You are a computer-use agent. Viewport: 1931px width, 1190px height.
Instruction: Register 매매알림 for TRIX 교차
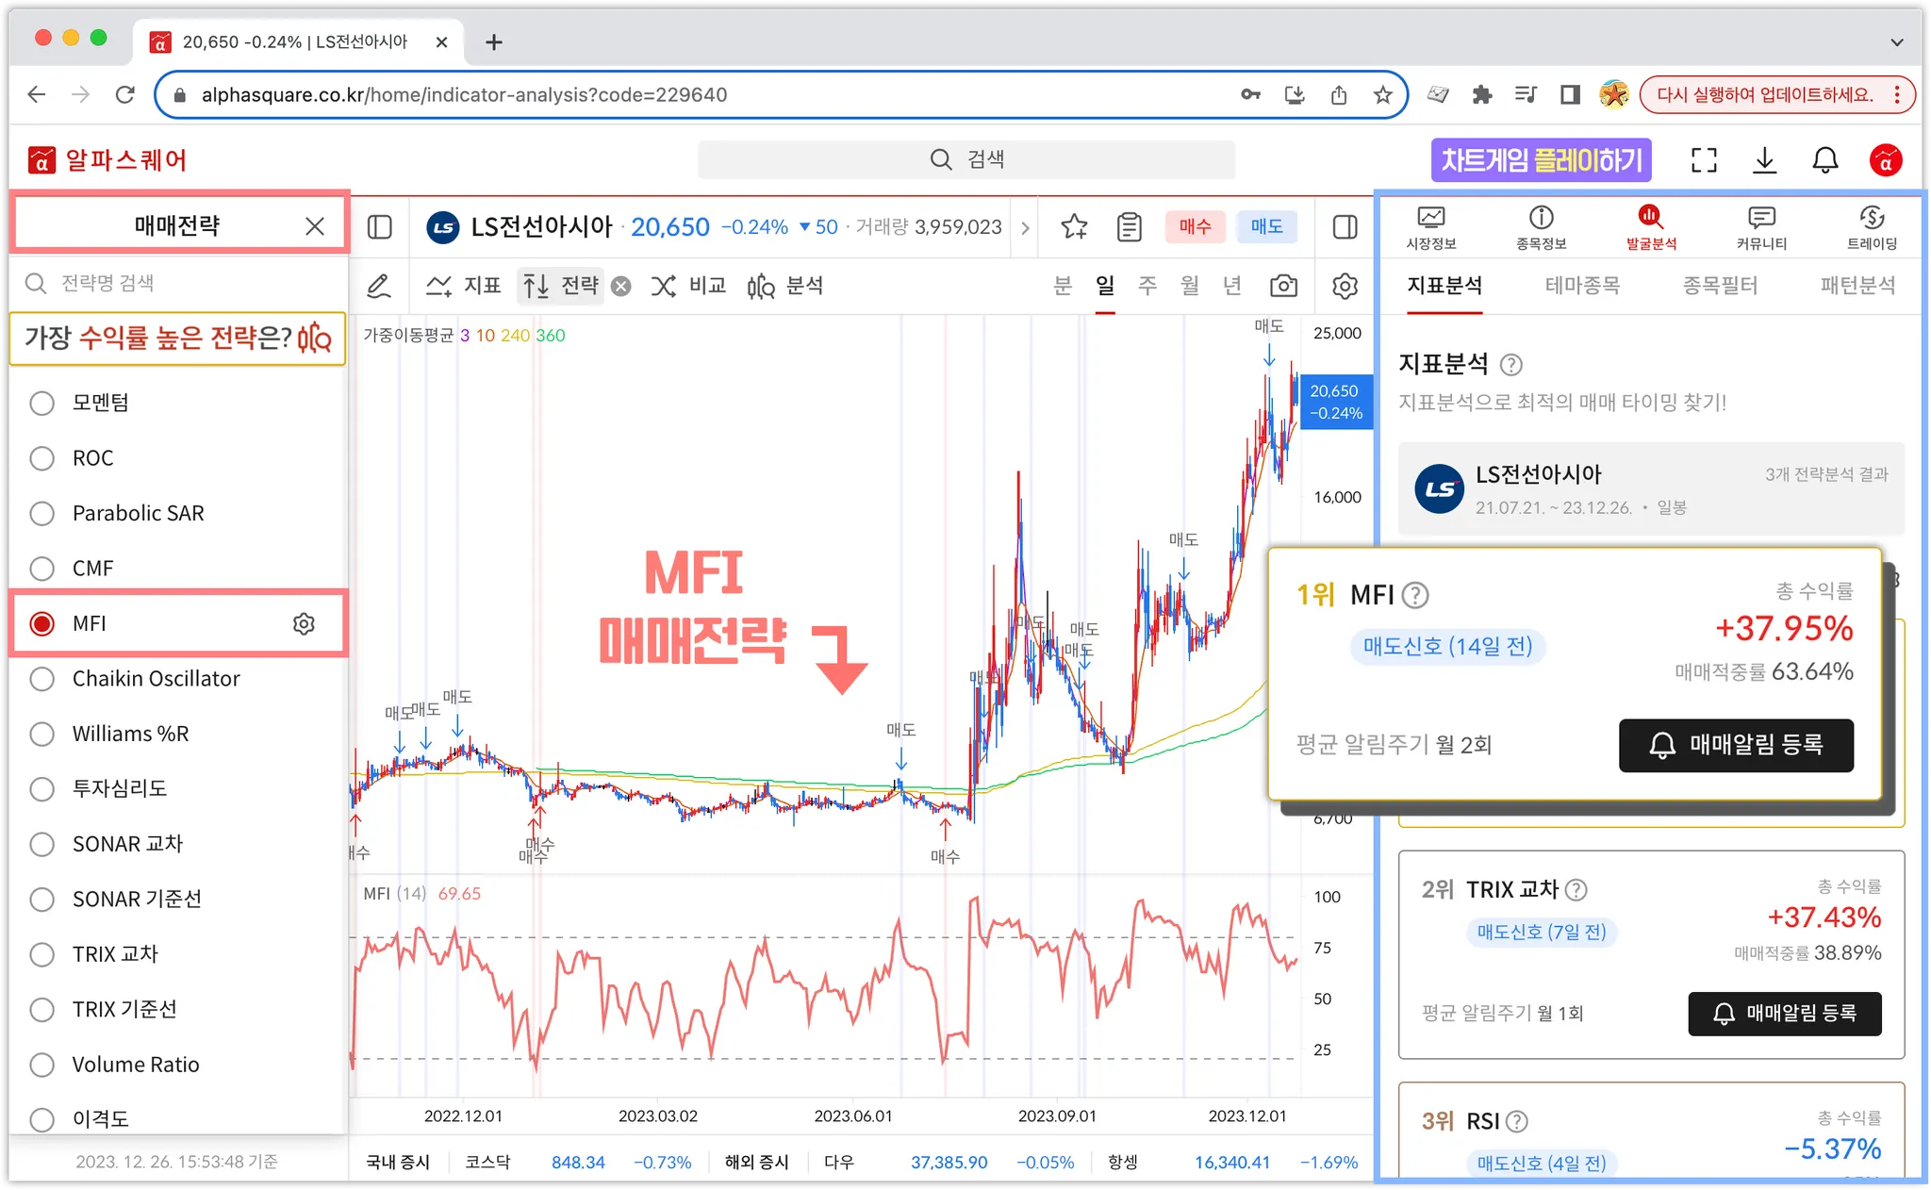(1784, 1014)
